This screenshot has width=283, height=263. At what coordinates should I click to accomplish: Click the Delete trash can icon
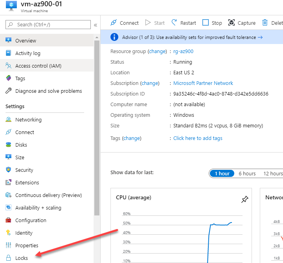265,23
